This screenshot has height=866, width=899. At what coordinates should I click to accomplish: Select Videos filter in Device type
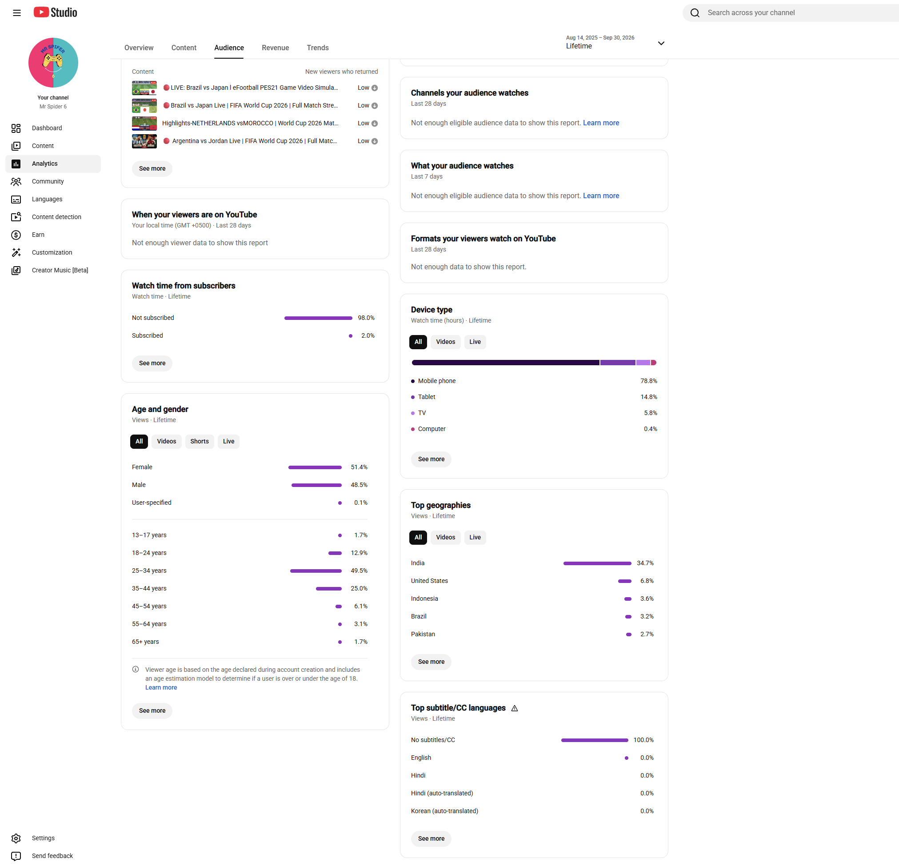(x=445, y=342)
